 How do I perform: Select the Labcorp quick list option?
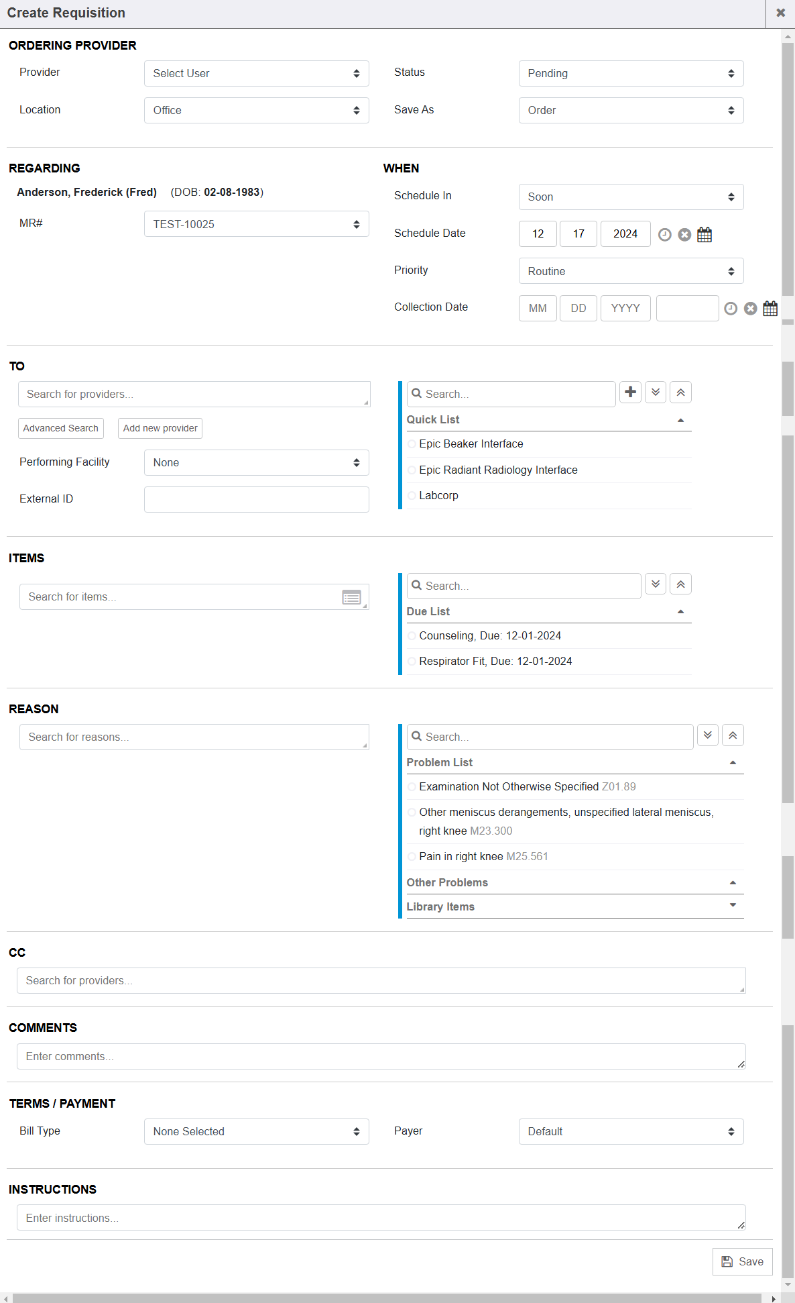tap(438, 496)
